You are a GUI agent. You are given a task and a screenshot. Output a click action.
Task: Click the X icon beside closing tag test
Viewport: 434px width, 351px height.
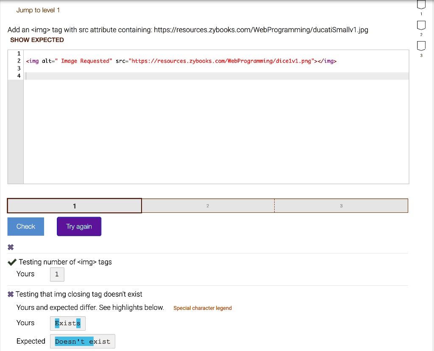[x=11, y=294]
